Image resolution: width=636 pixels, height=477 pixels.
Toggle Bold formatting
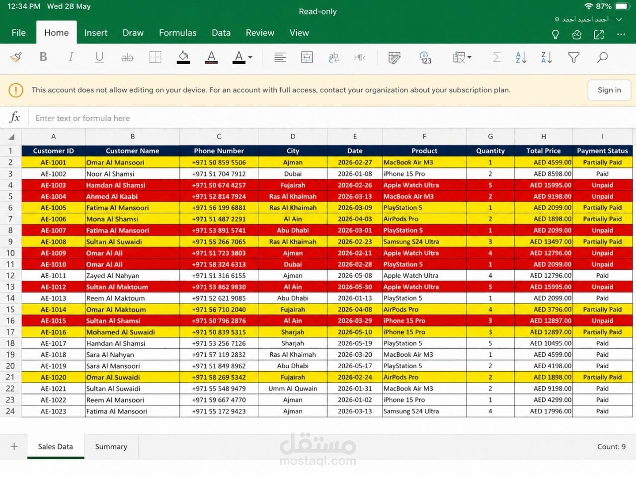[x=43, y=57]
